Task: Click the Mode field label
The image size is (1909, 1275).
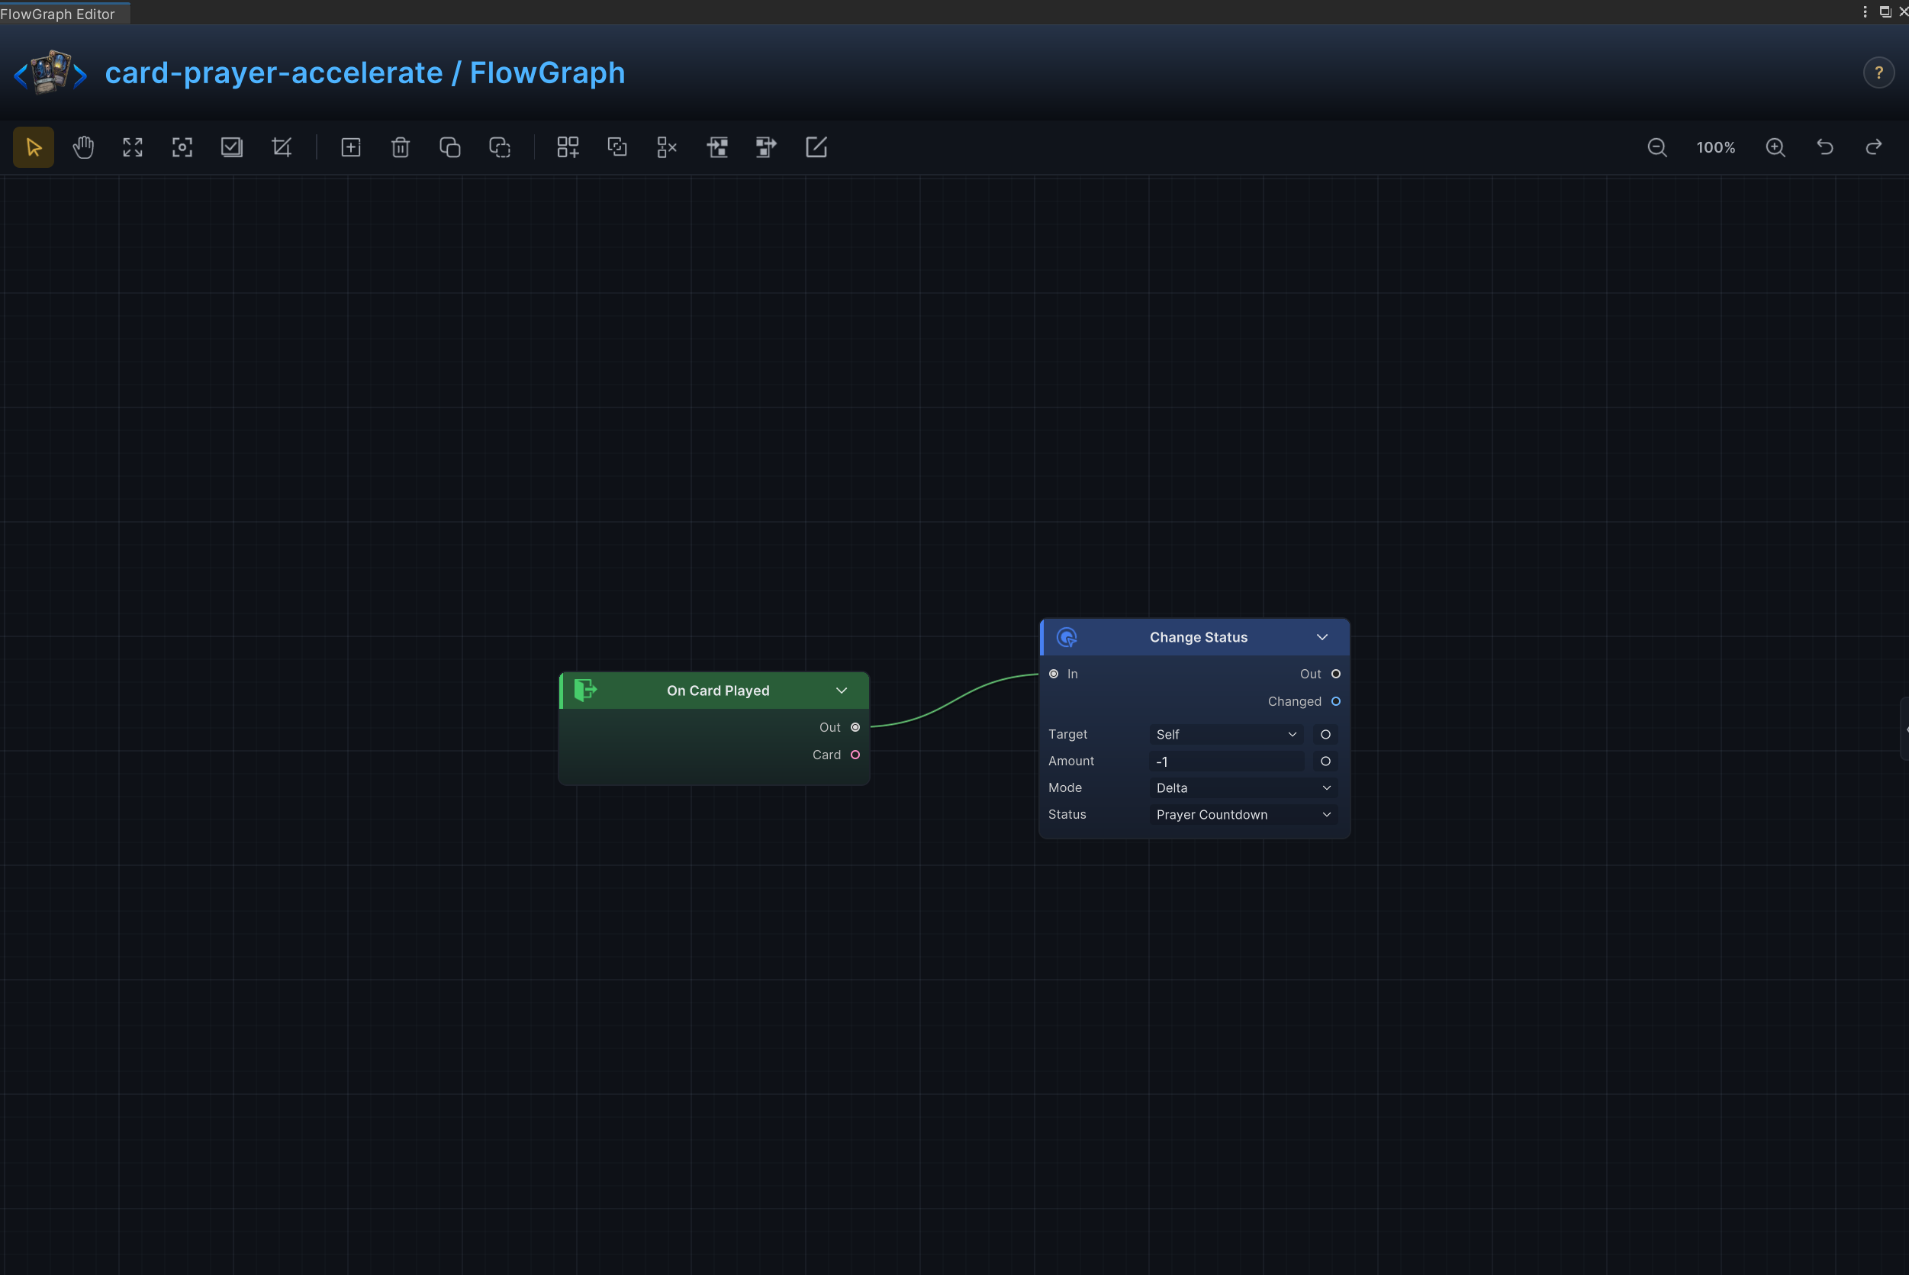Action: [1065, 788]
